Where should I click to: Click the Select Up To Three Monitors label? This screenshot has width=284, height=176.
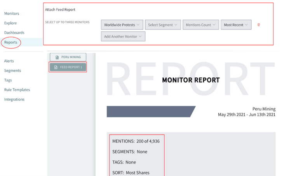point(67,22)
